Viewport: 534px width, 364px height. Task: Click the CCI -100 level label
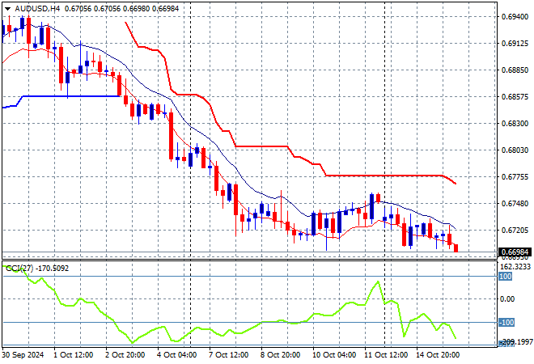tap(506, 323)
